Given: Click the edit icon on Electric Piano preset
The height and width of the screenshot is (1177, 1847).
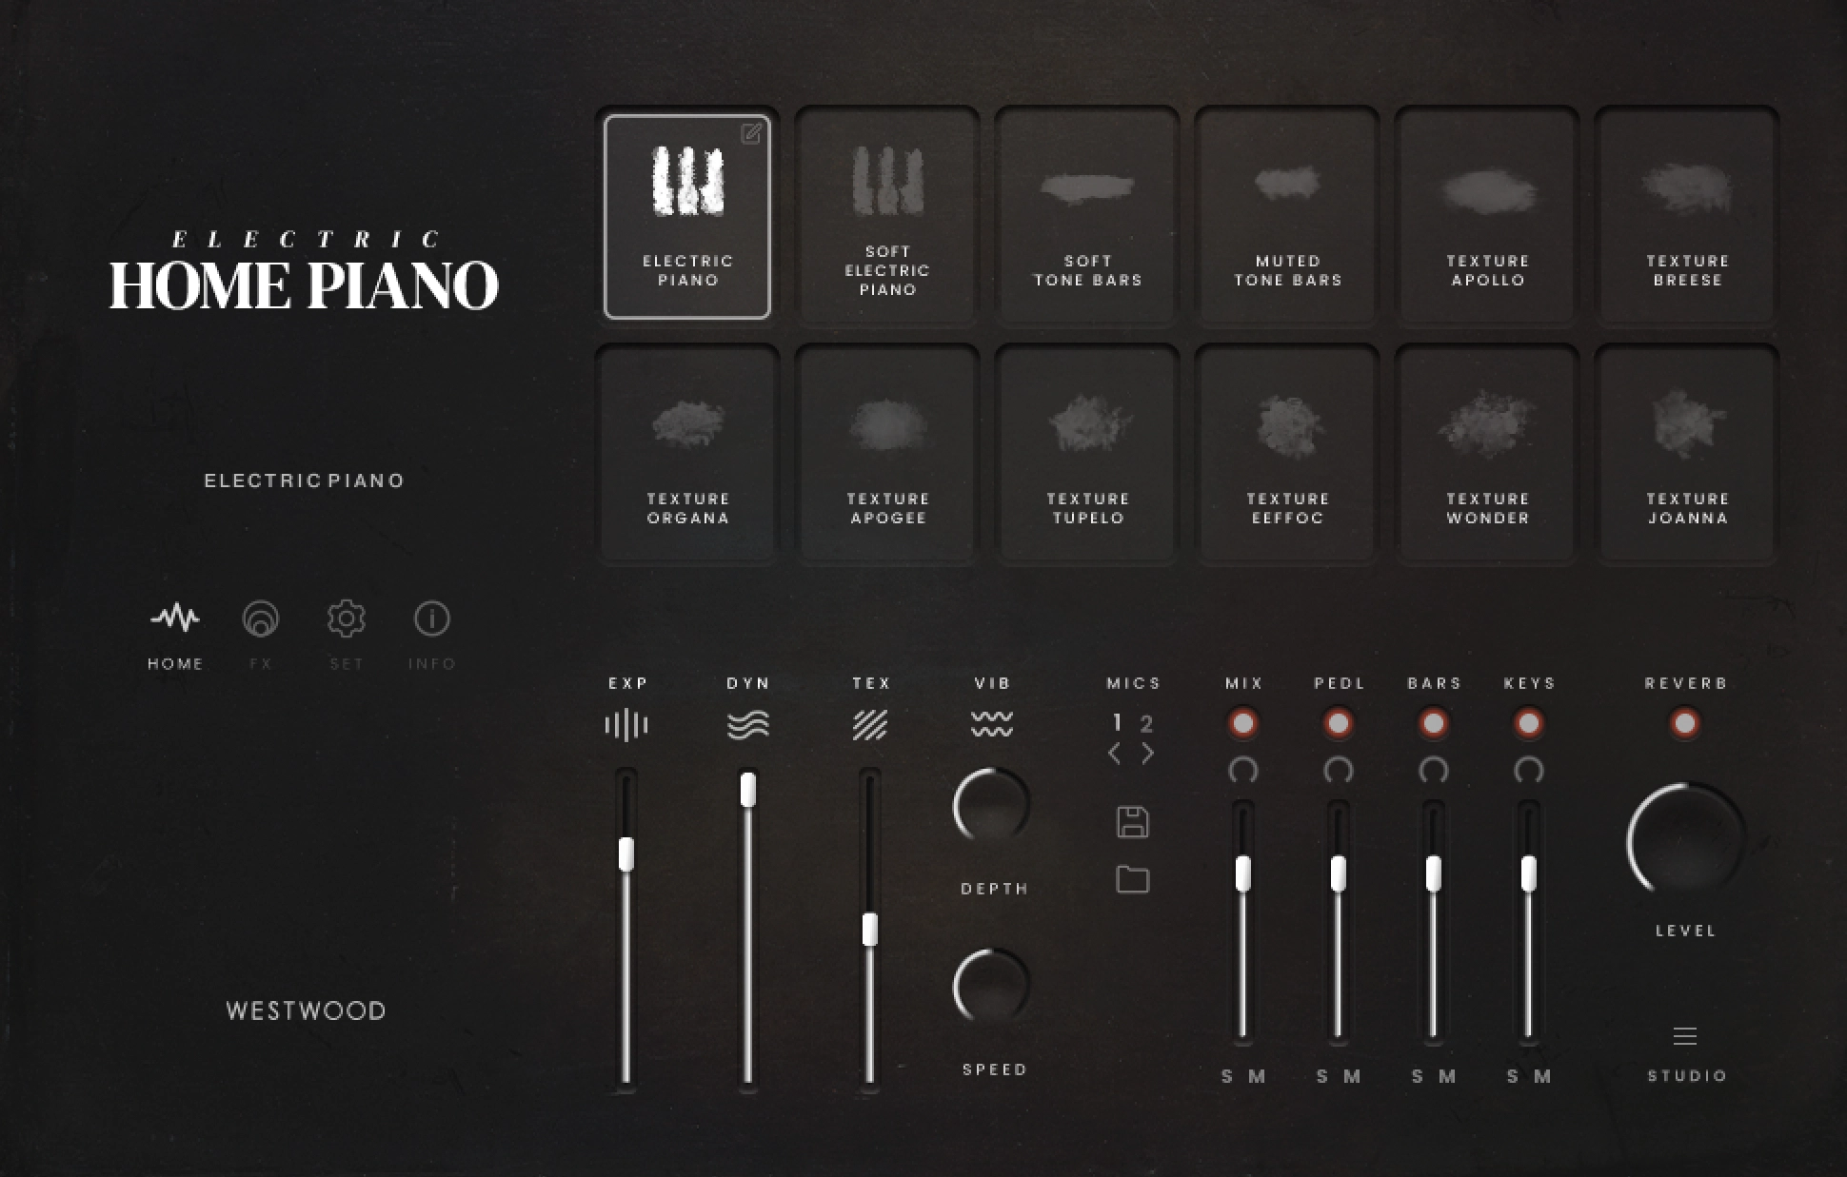Looking at the screenshot, I should click(751, 134).
